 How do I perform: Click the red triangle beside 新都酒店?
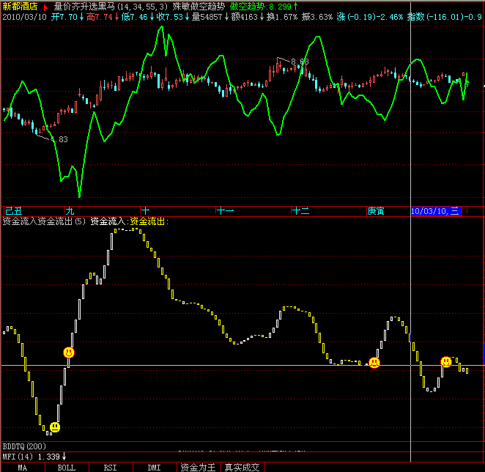tap(47, 6)
